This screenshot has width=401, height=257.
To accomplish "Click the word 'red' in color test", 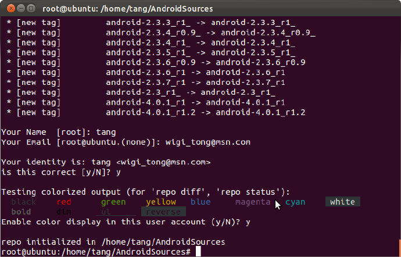I will point(64,202).
